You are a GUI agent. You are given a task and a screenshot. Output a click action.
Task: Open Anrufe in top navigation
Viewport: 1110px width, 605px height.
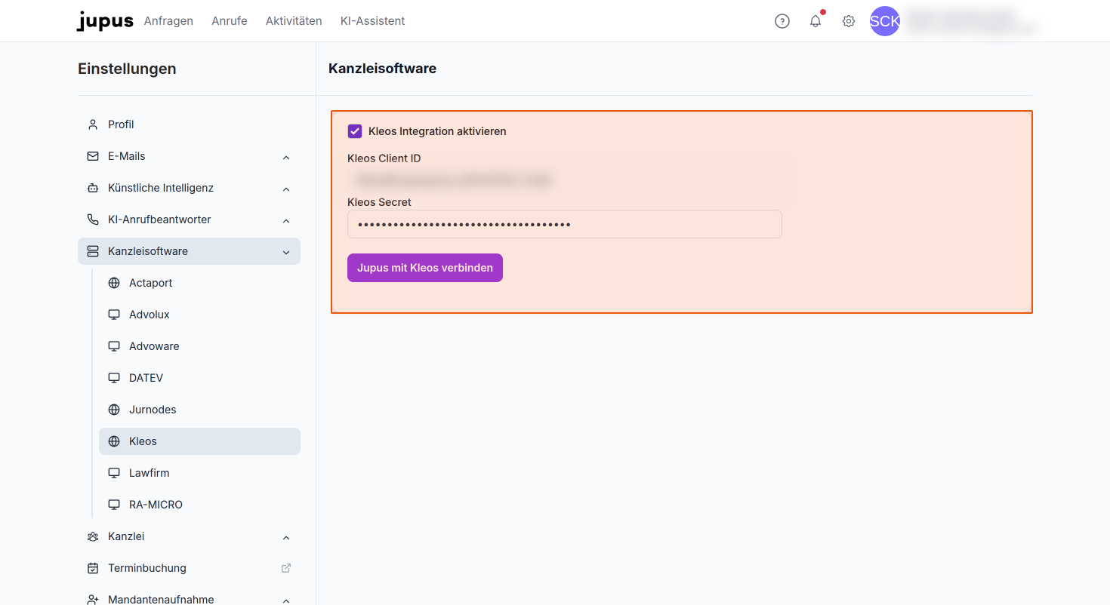tap(230, 21)
